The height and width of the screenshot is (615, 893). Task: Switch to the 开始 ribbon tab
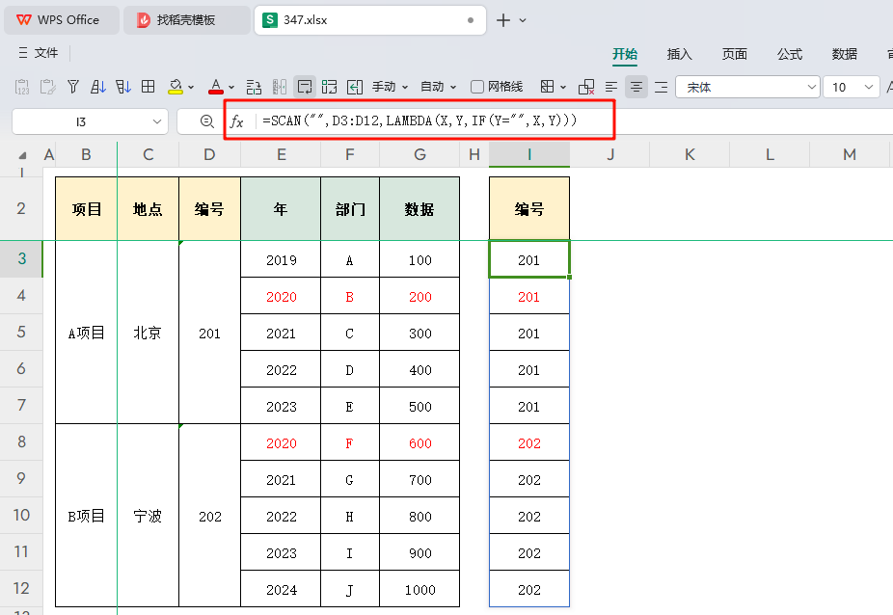[625, 54]
